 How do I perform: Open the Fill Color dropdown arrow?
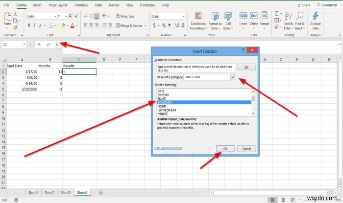[x=68, y=25]
